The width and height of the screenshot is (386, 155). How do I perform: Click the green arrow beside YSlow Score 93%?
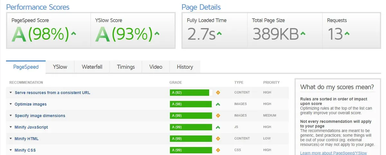pos(157,33)
